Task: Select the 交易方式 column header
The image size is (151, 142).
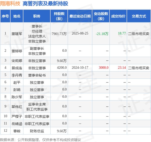Action: (x=139, y=16)
